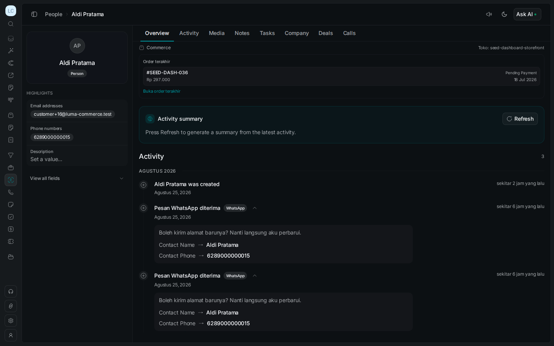
Task: Toggle sound with the speaker icon
Action: 489,14
